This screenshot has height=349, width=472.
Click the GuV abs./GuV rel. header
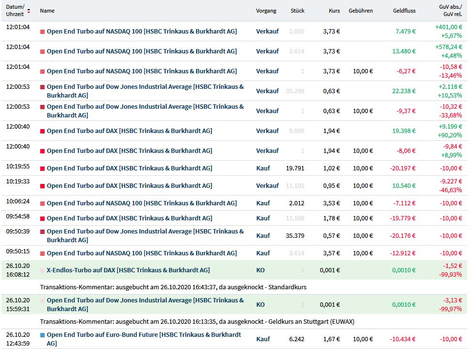point(451,11)
